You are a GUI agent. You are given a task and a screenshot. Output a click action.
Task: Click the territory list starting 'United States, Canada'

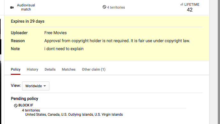74,114
